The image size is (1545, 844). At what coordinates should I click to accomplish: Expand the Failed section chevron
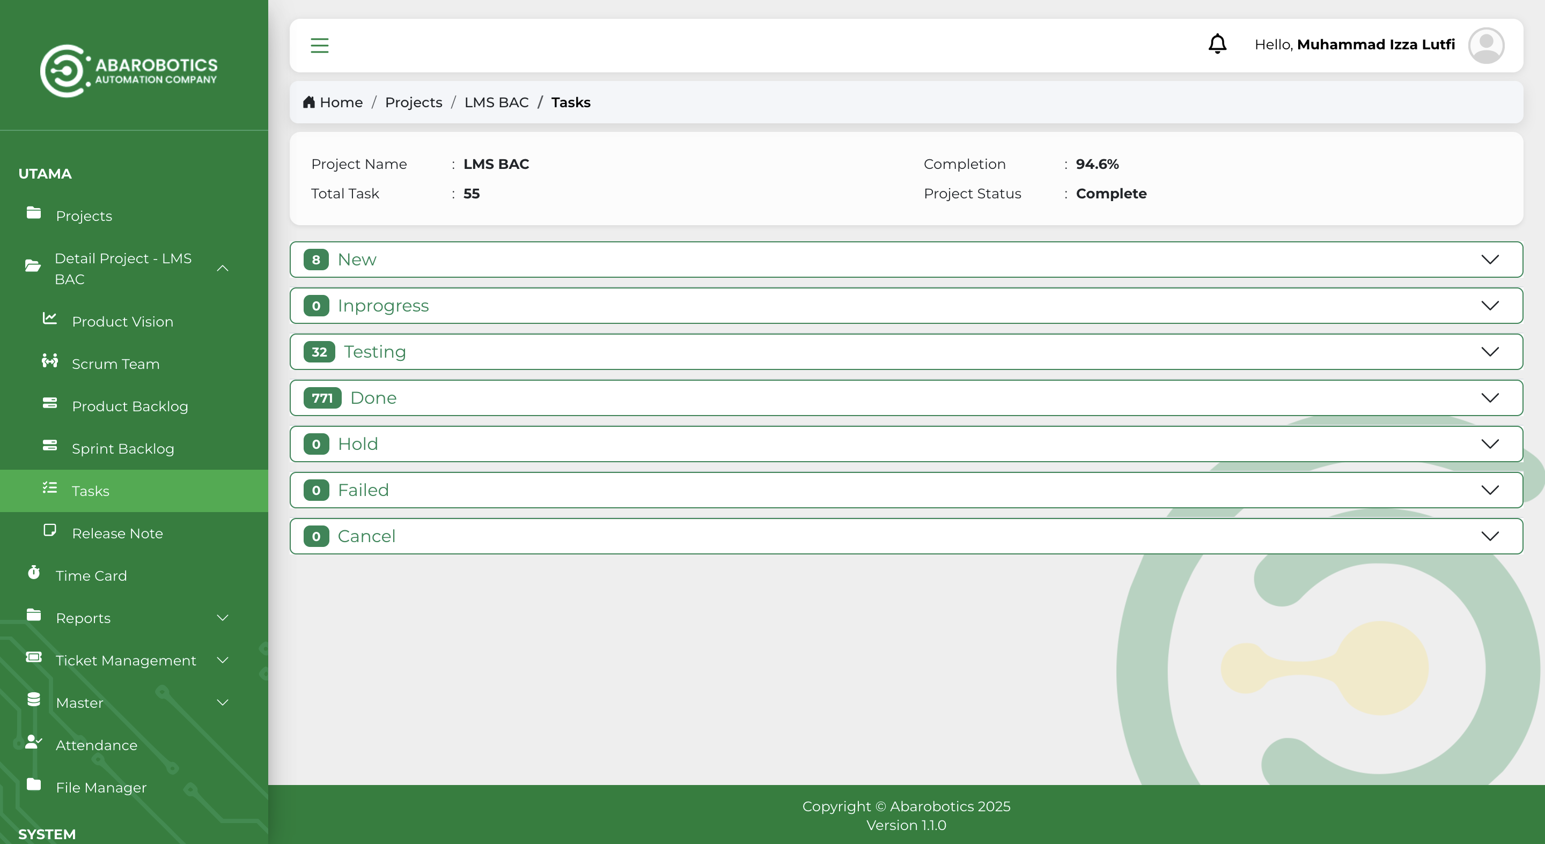(x=1490, y=490)
